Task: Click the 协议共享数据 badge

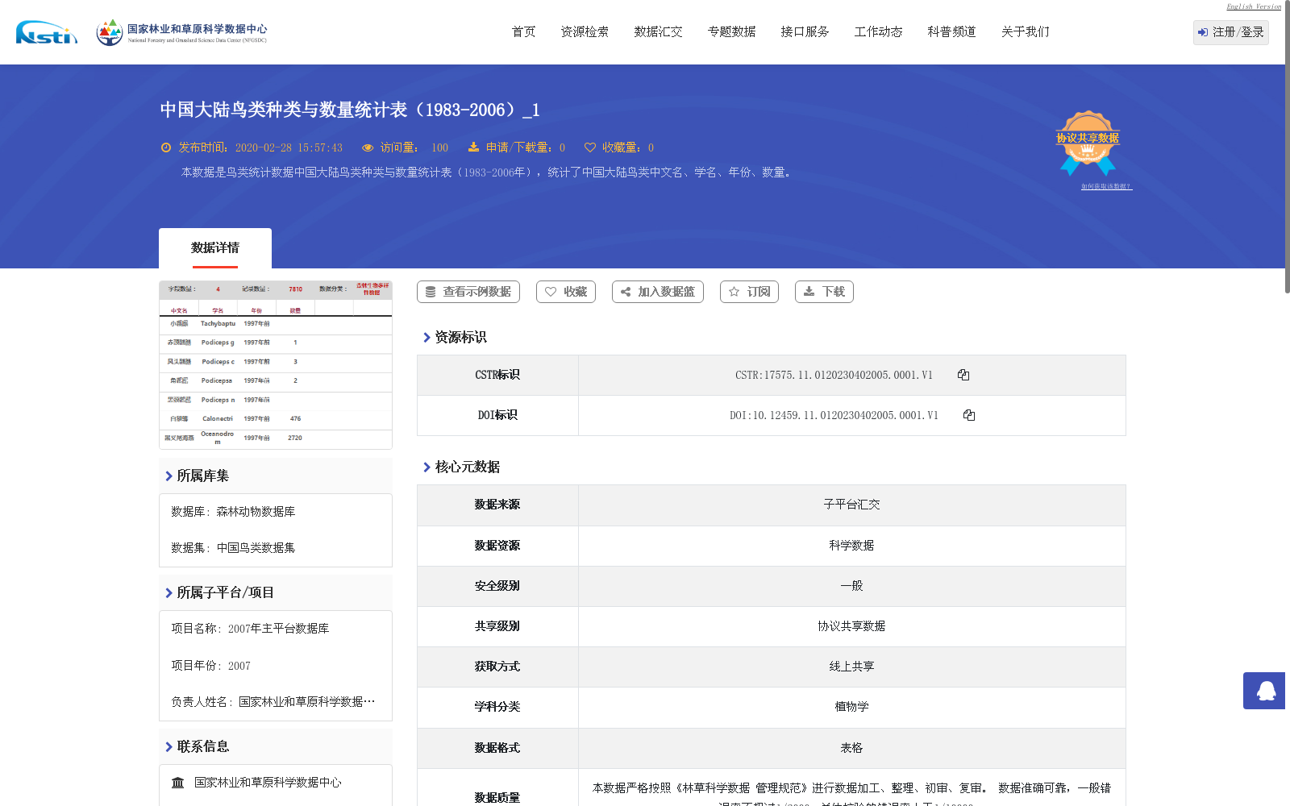Action: 1088,143
